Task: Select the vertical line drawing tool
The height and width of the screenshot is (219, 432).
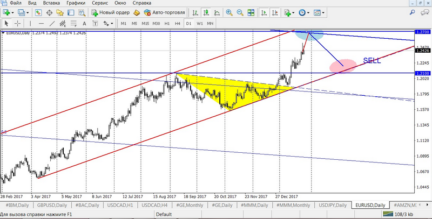Action: coord(31,23)
